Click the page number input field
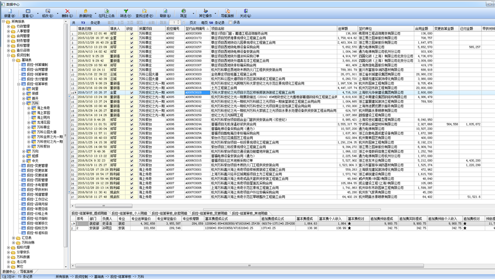The image size is (495, 279). tap(173, 23)
